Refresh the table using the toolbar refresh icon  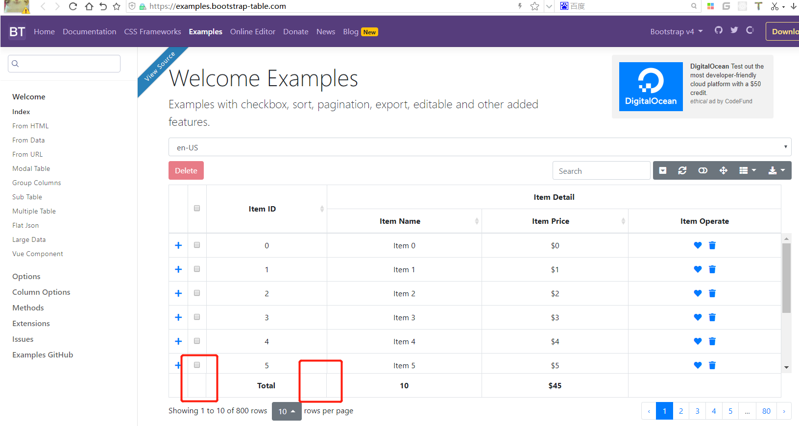coord(682,170)
